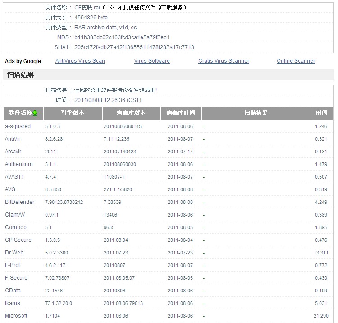This screenshot has width=338, height=323.
Task: Click GData engine version 22.1546
Action: (x=54, y=291)
